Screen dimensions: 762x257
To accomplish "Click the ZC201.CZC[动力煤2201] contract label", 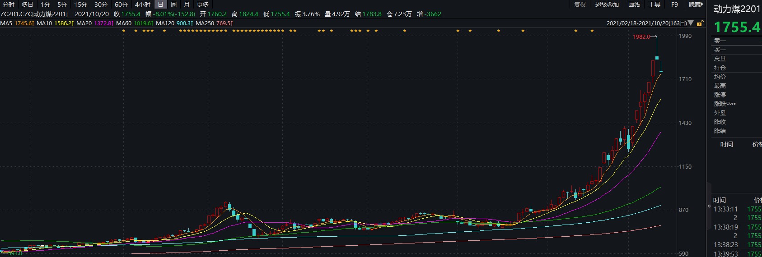I will [x=34, y=14].
